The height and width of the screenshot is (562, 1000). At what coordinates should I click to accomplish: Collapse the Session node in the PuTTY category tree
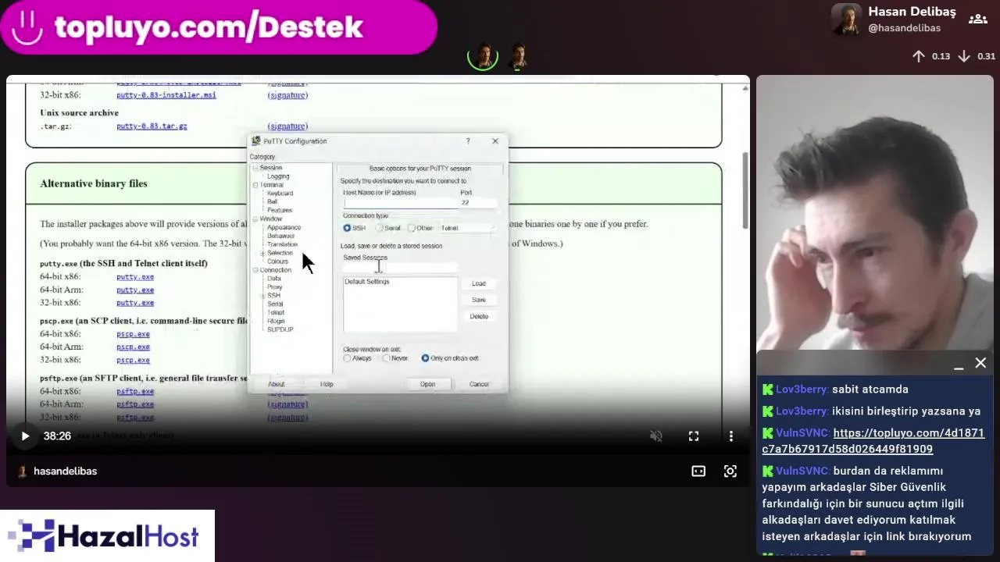[255, 168]
